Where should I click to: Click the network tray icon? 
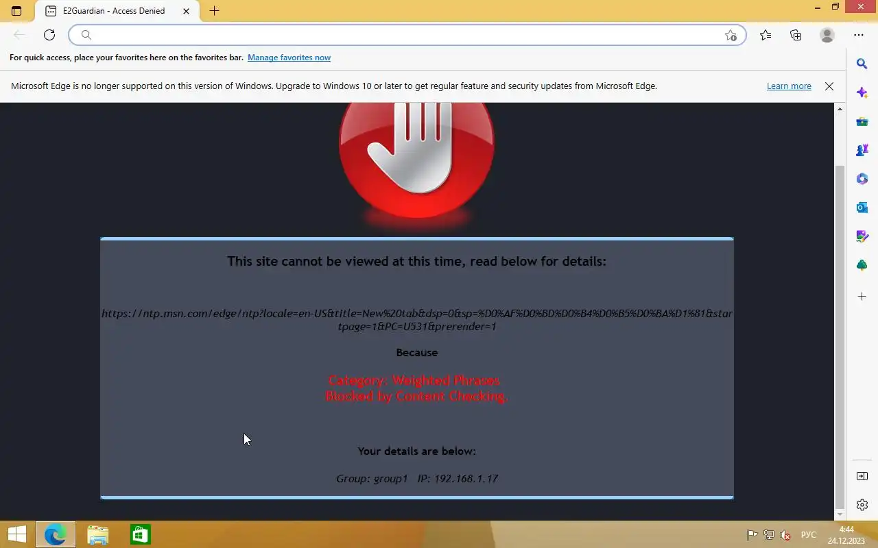point(769,535)
